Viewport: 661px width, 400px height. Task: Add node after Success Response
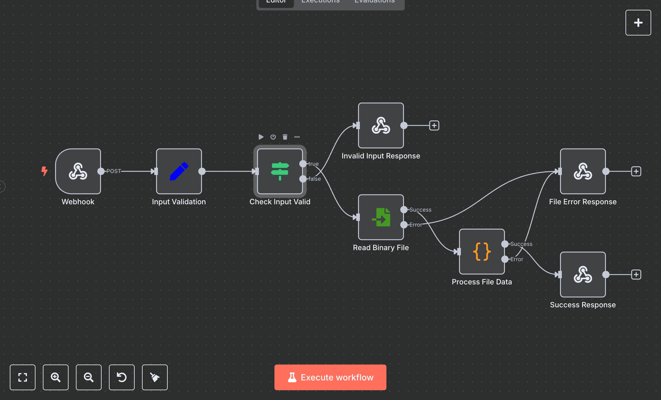[636, 274]
